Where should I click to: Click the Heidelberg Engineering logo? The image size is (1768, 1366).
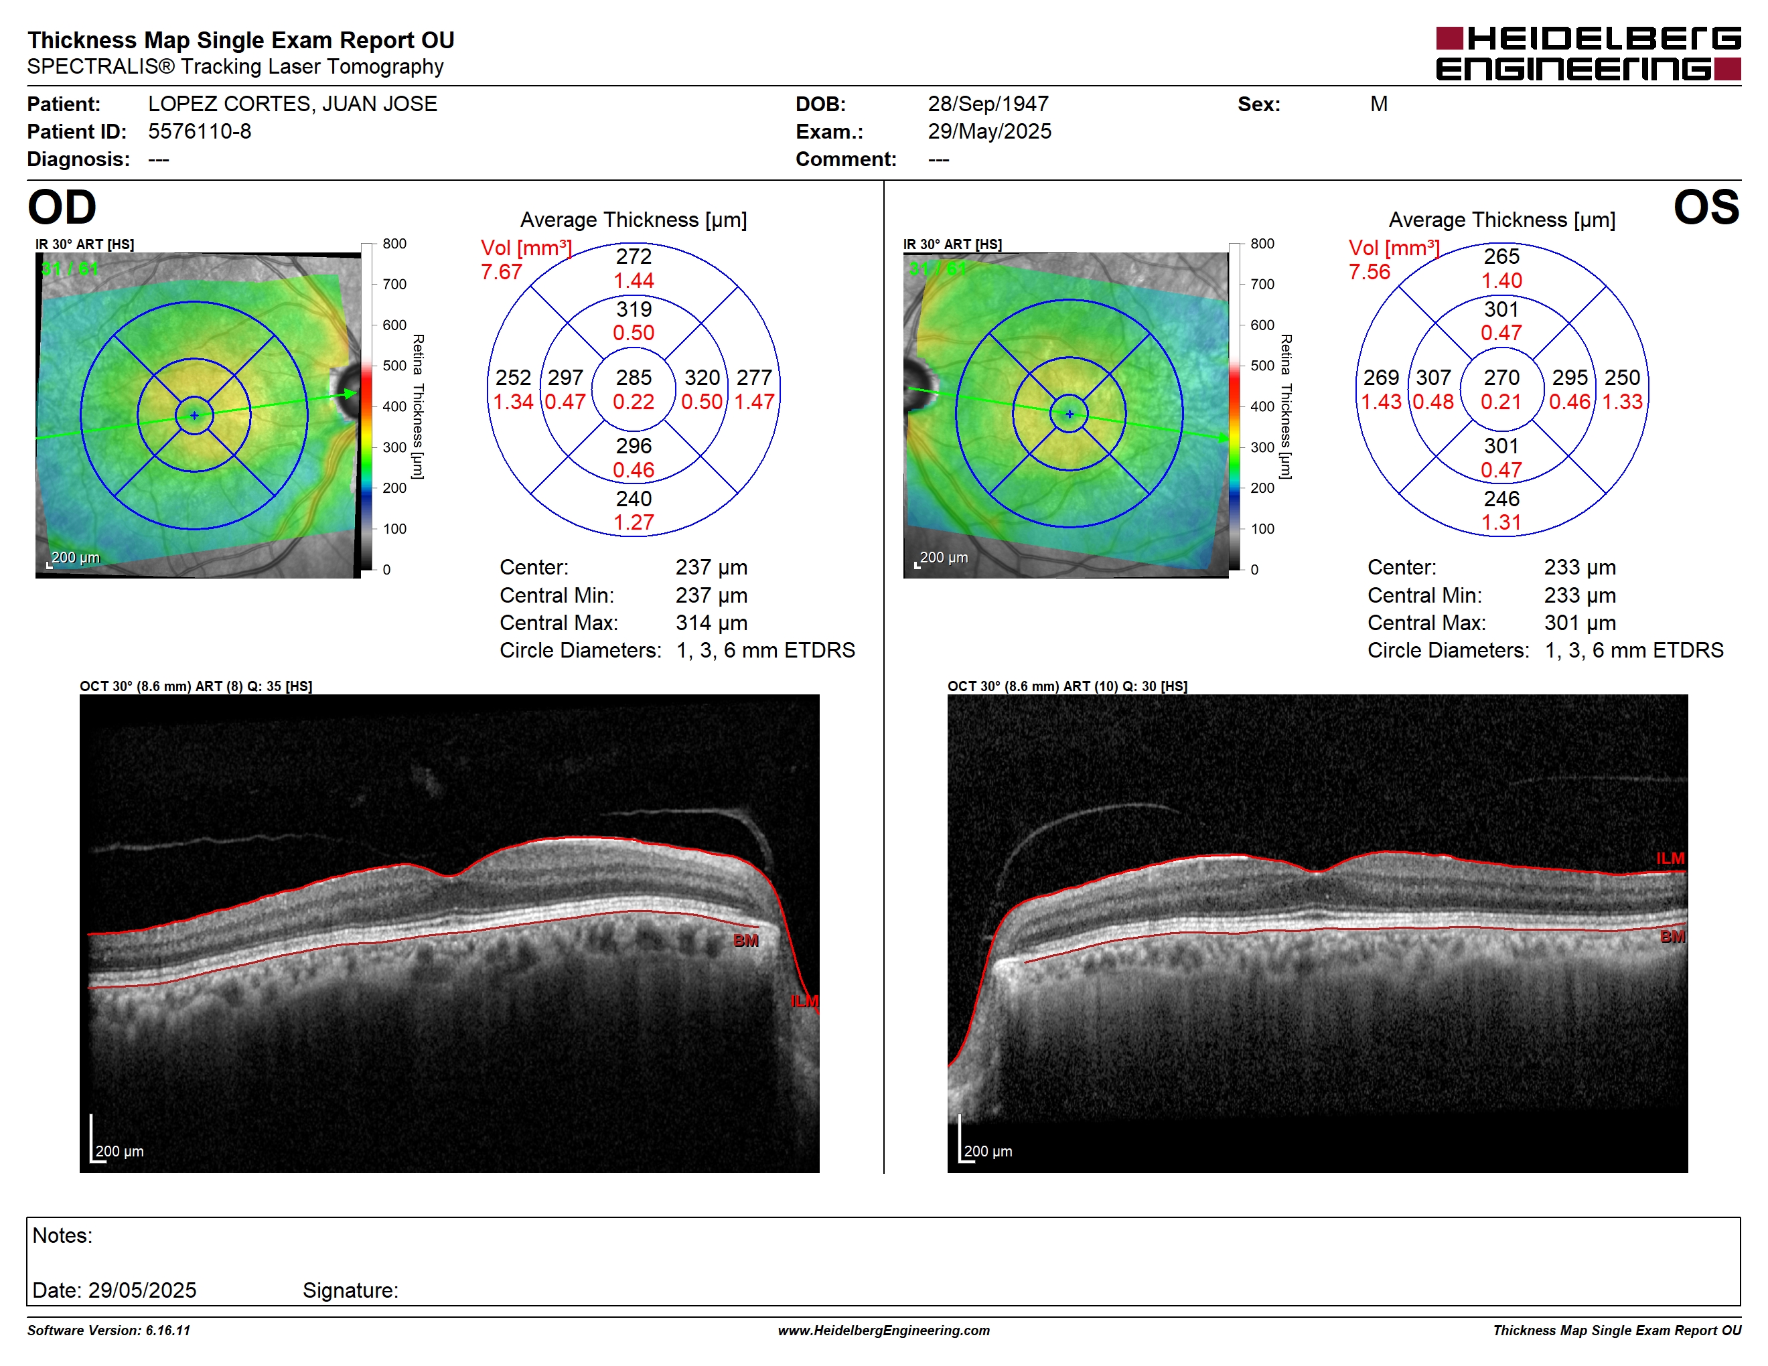(1587, 54)
